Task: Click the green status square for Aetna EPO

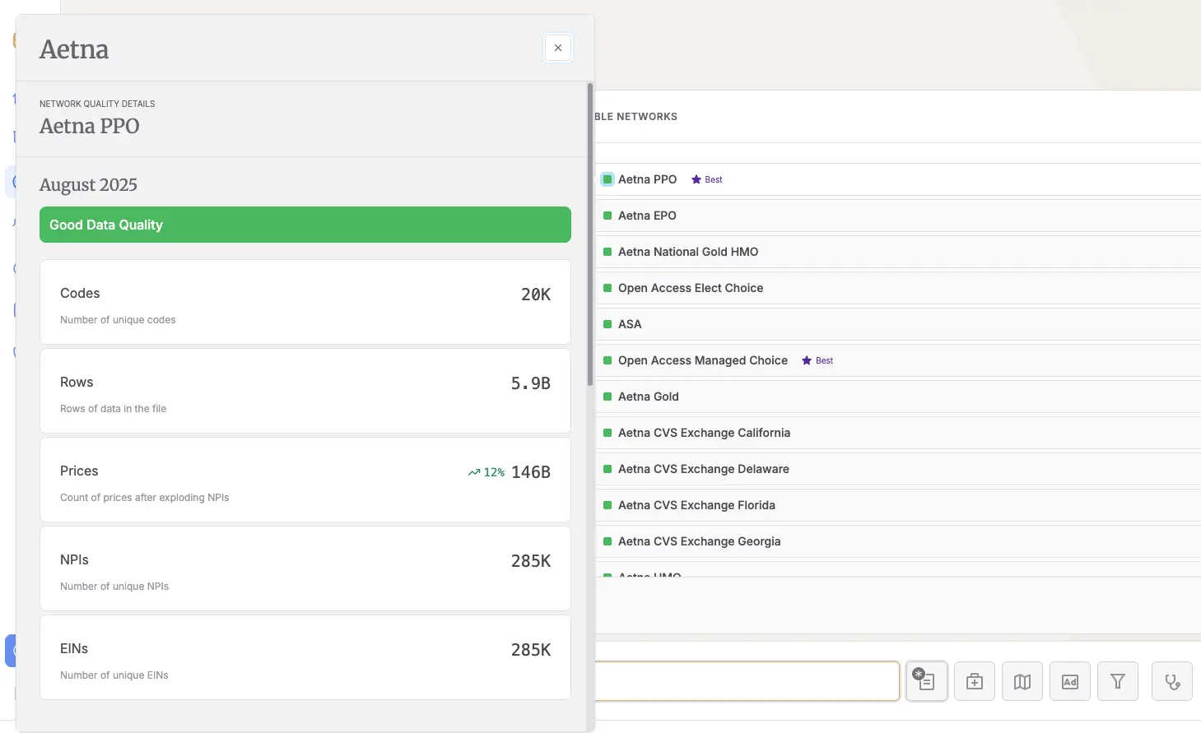Action: [x=607, y=216]
